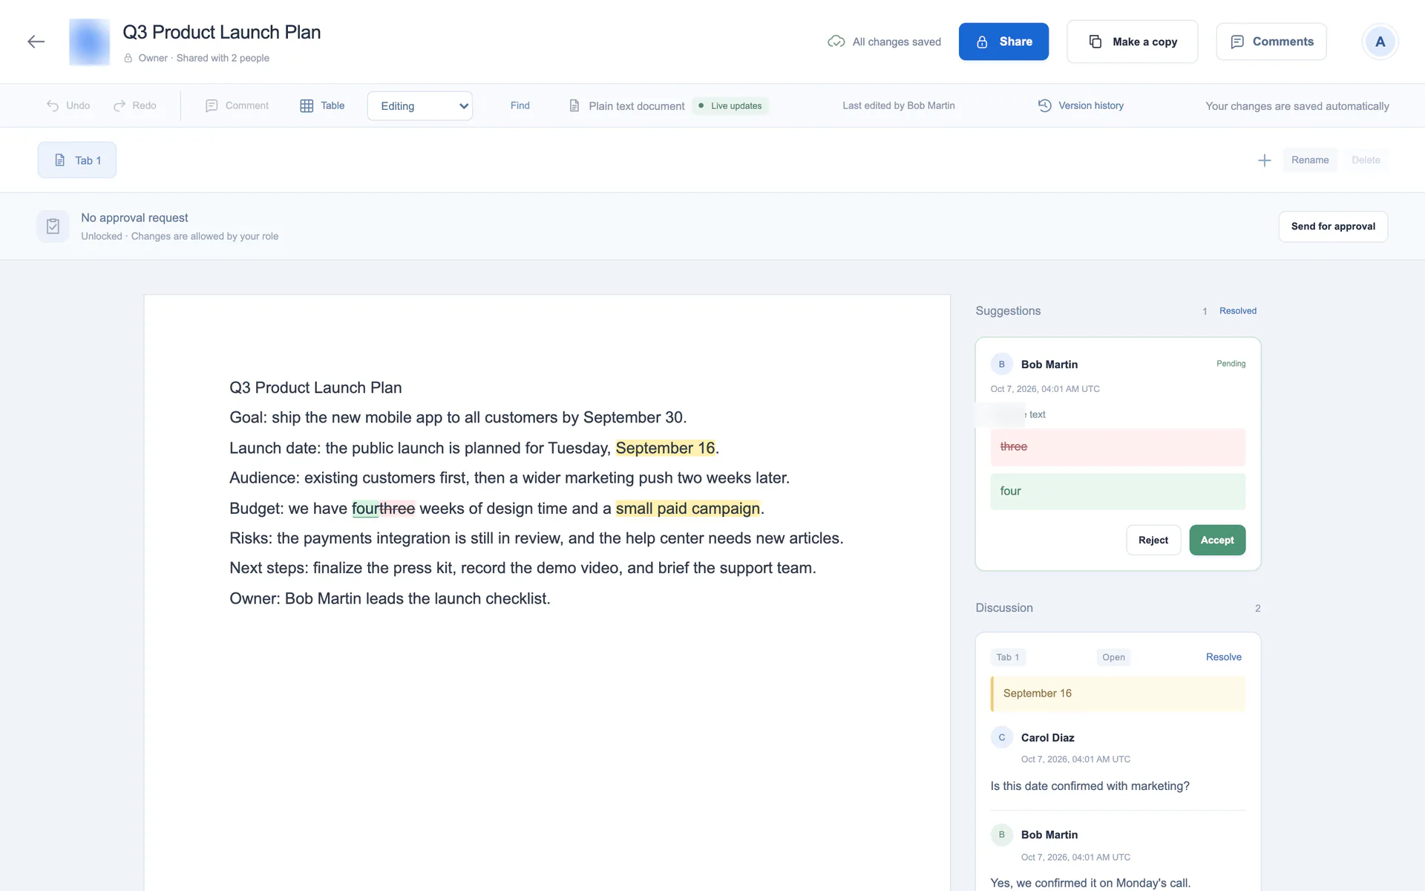The width and height of the screenshot is (1425, 891).
Task: Click Bob Martin's avatar in discussion
Action: pyautogui.click(x=1001, y=835)
